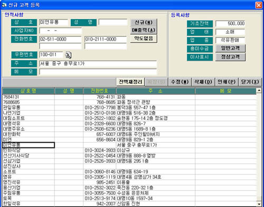264x207 pixels.
Task: Click the 성명 name input field
Action: pyautogui.click(x=113, y=22)
